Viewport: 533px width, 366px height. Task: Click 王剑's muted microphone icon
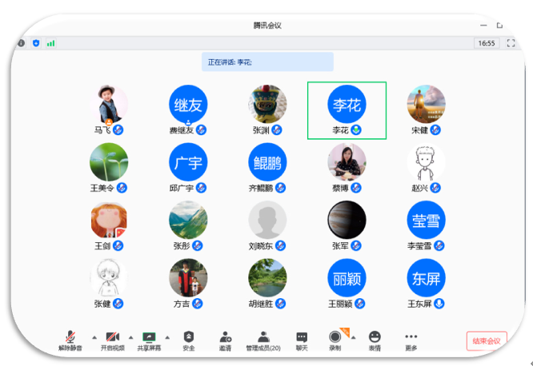point(118,245)
